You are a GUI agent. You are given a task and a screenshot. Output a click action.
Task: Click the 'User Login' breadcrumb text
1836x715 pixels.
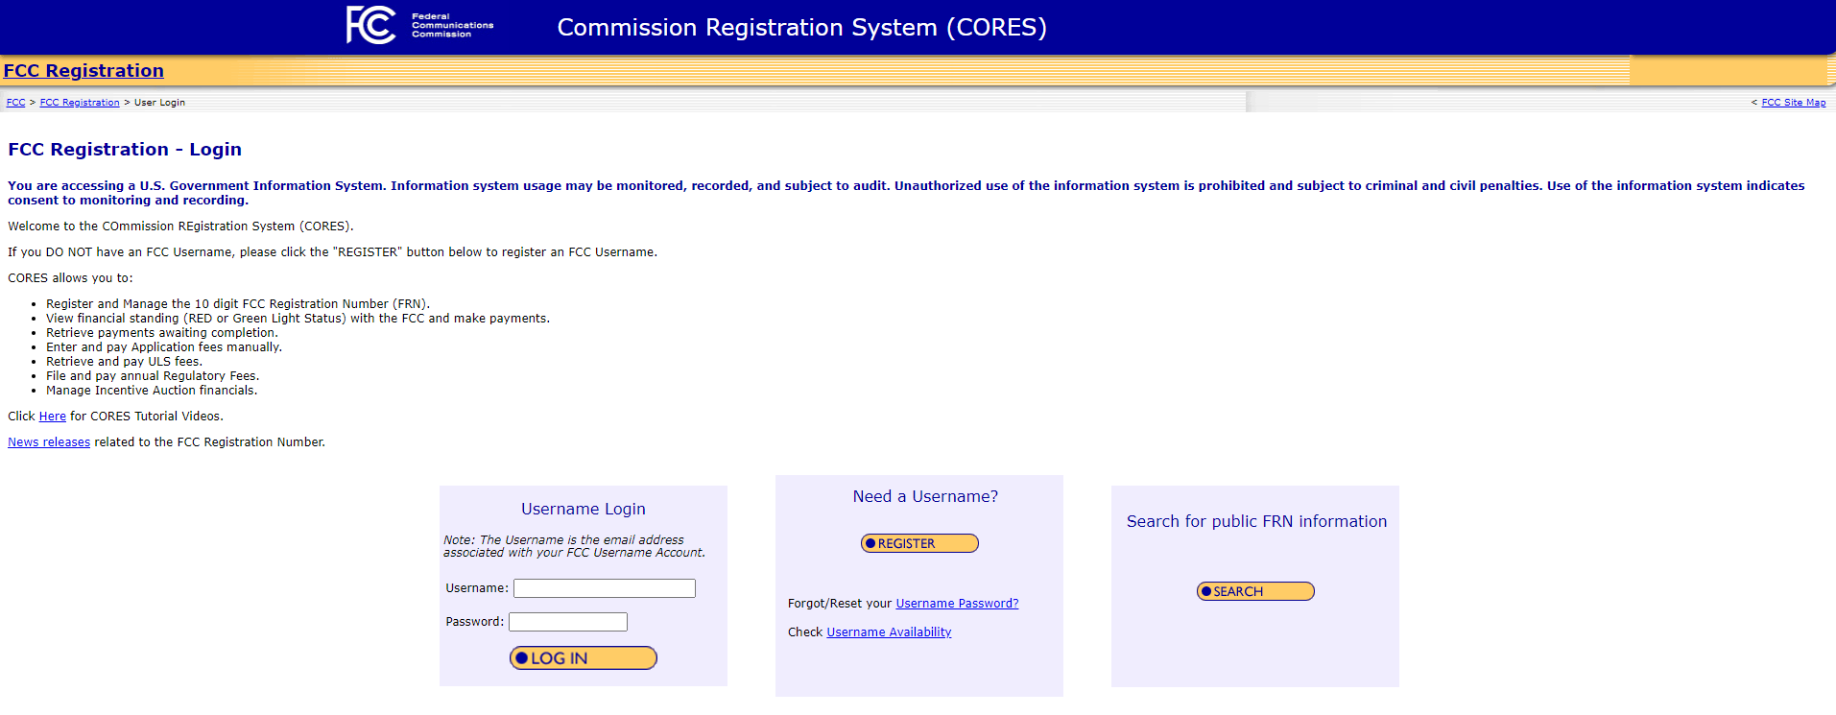pos(159,103)
